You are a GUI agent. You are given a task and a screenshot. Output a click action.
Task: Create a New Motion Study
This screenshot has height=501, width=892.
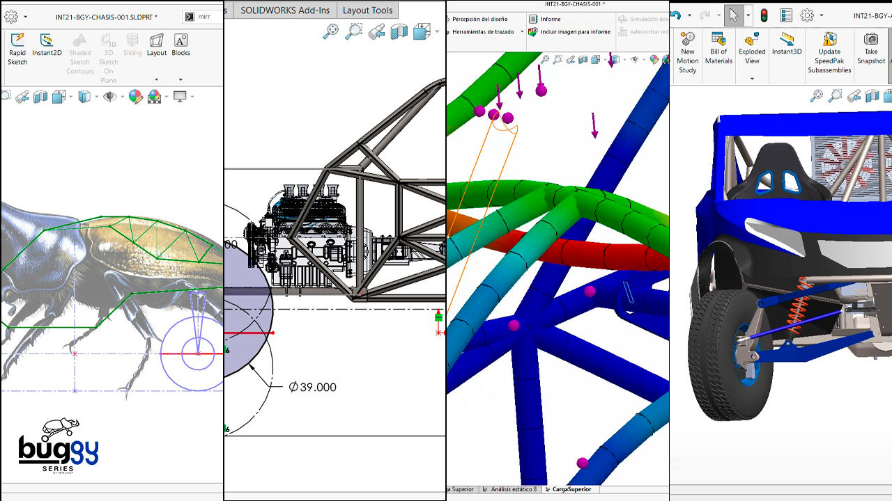688,53
